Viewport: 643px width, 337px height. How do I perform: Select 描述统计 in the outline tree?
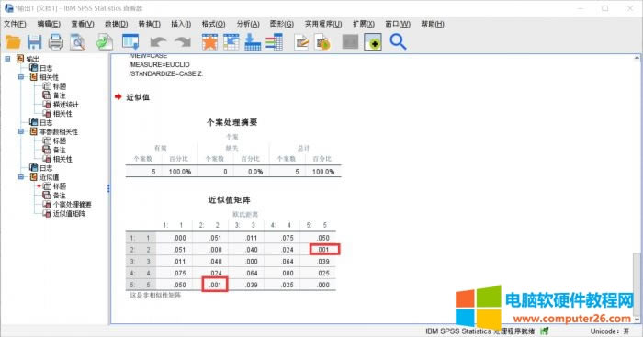pyautogui.click(x=65, y=105)
